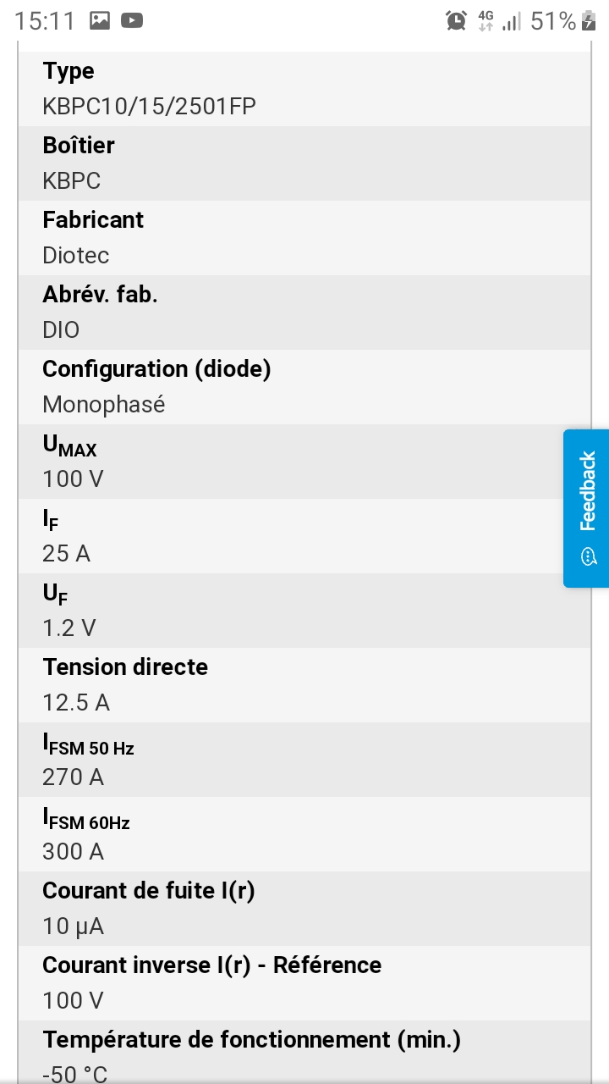609x1084 pixels.
Task: Tap the 4G data indicator icon
Action: (486, 21)
